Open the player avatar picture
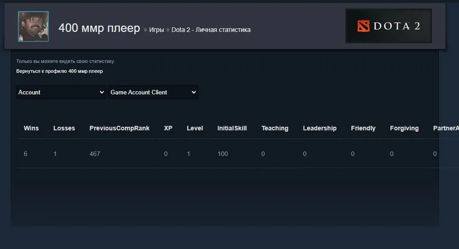 pos(33,27)
